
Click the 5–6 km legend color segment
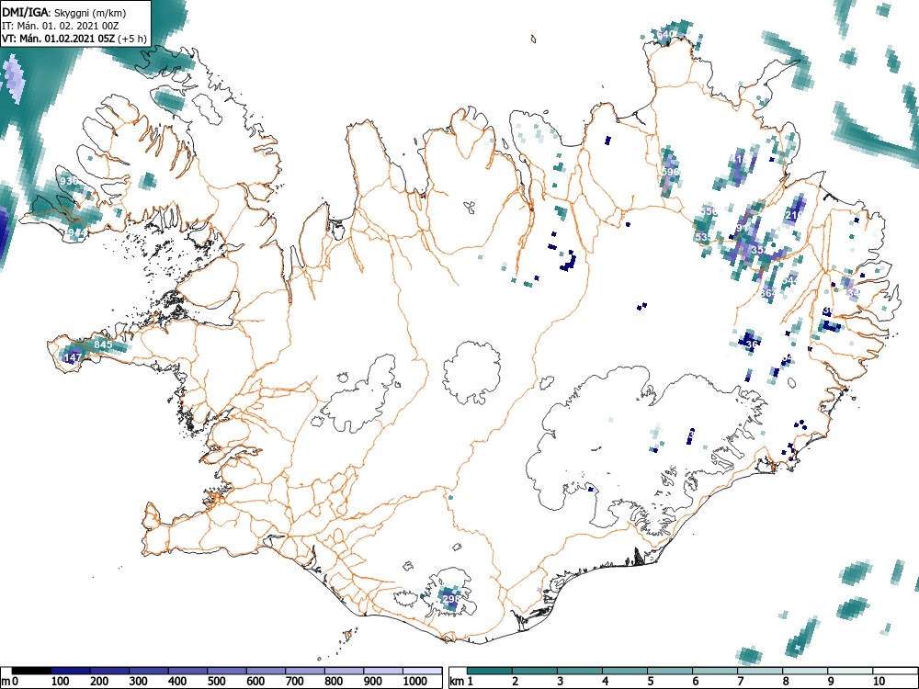click(x=670, y=671)
